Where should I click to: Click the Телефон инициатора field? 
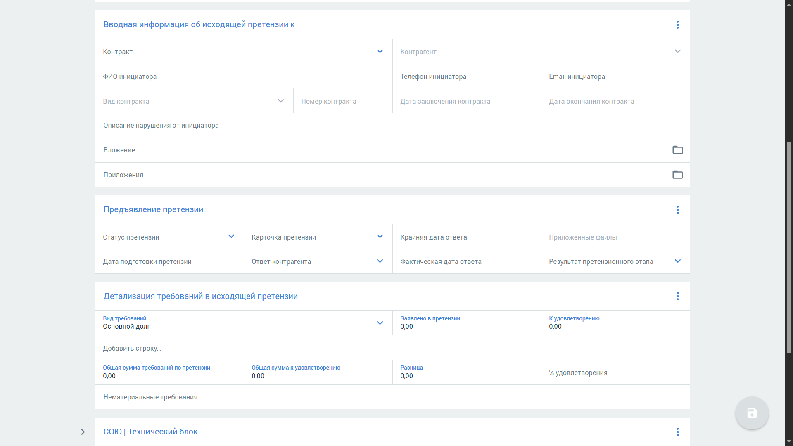467,76
